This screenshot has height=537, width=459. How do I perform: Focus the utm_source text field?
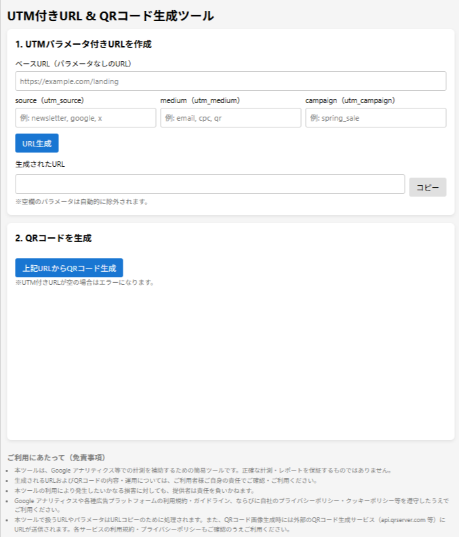85,118
